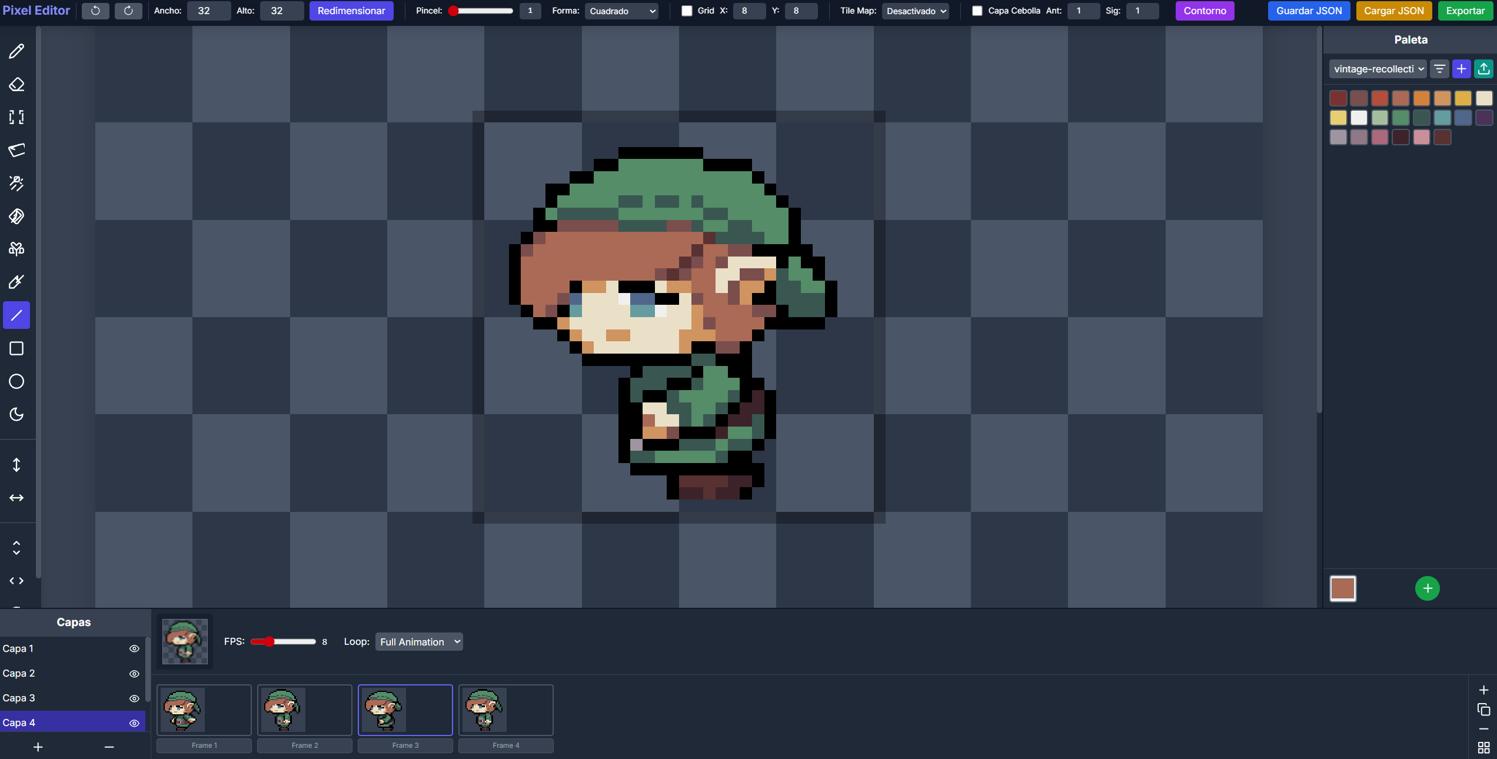Select Frame 1 label button

click(204, 745)
